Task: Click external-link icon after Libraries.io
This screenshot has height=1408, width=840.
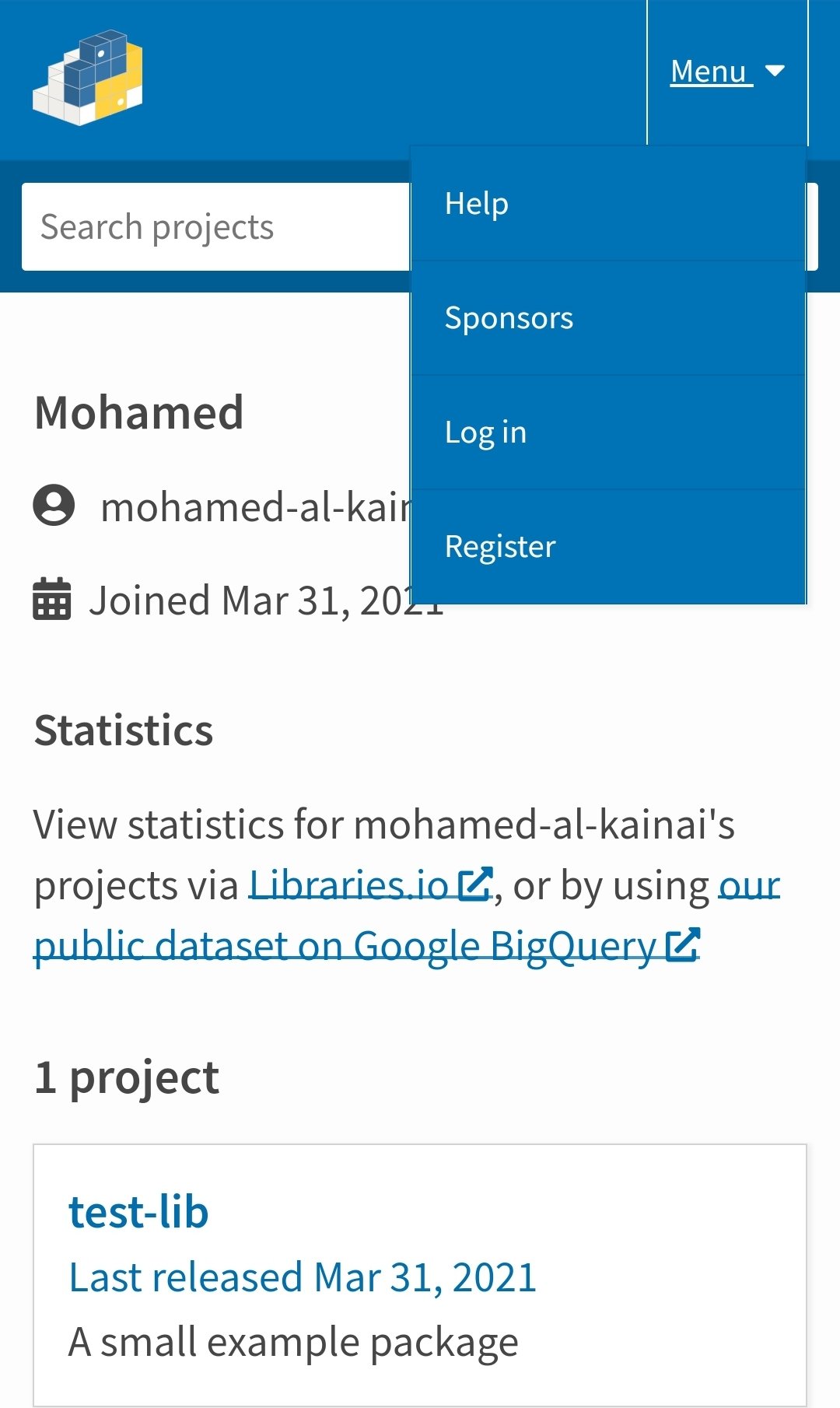Action: click(474, 884)
